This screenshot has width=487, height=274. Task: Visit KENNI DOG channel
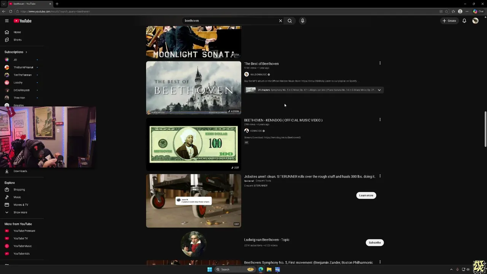(256, 131)
